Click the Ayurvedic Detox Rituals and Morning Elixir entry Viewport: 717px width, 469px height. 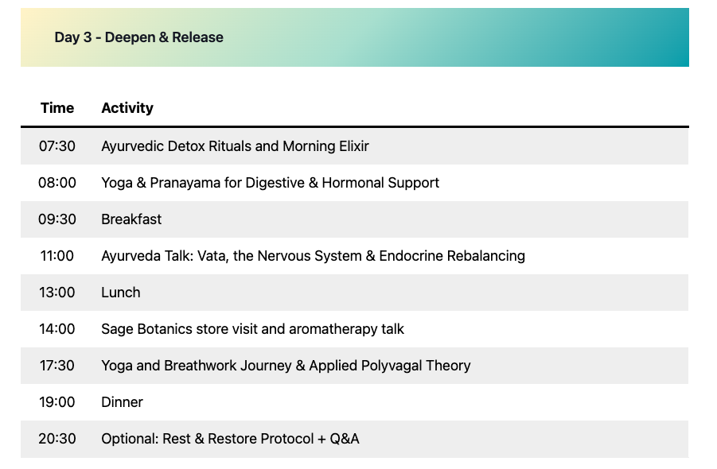click(235, 146)
